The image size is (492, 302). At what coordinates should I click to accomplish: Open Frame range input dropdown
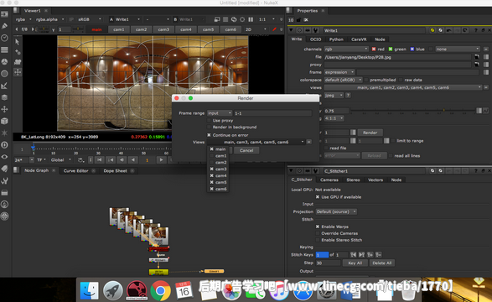220,113
